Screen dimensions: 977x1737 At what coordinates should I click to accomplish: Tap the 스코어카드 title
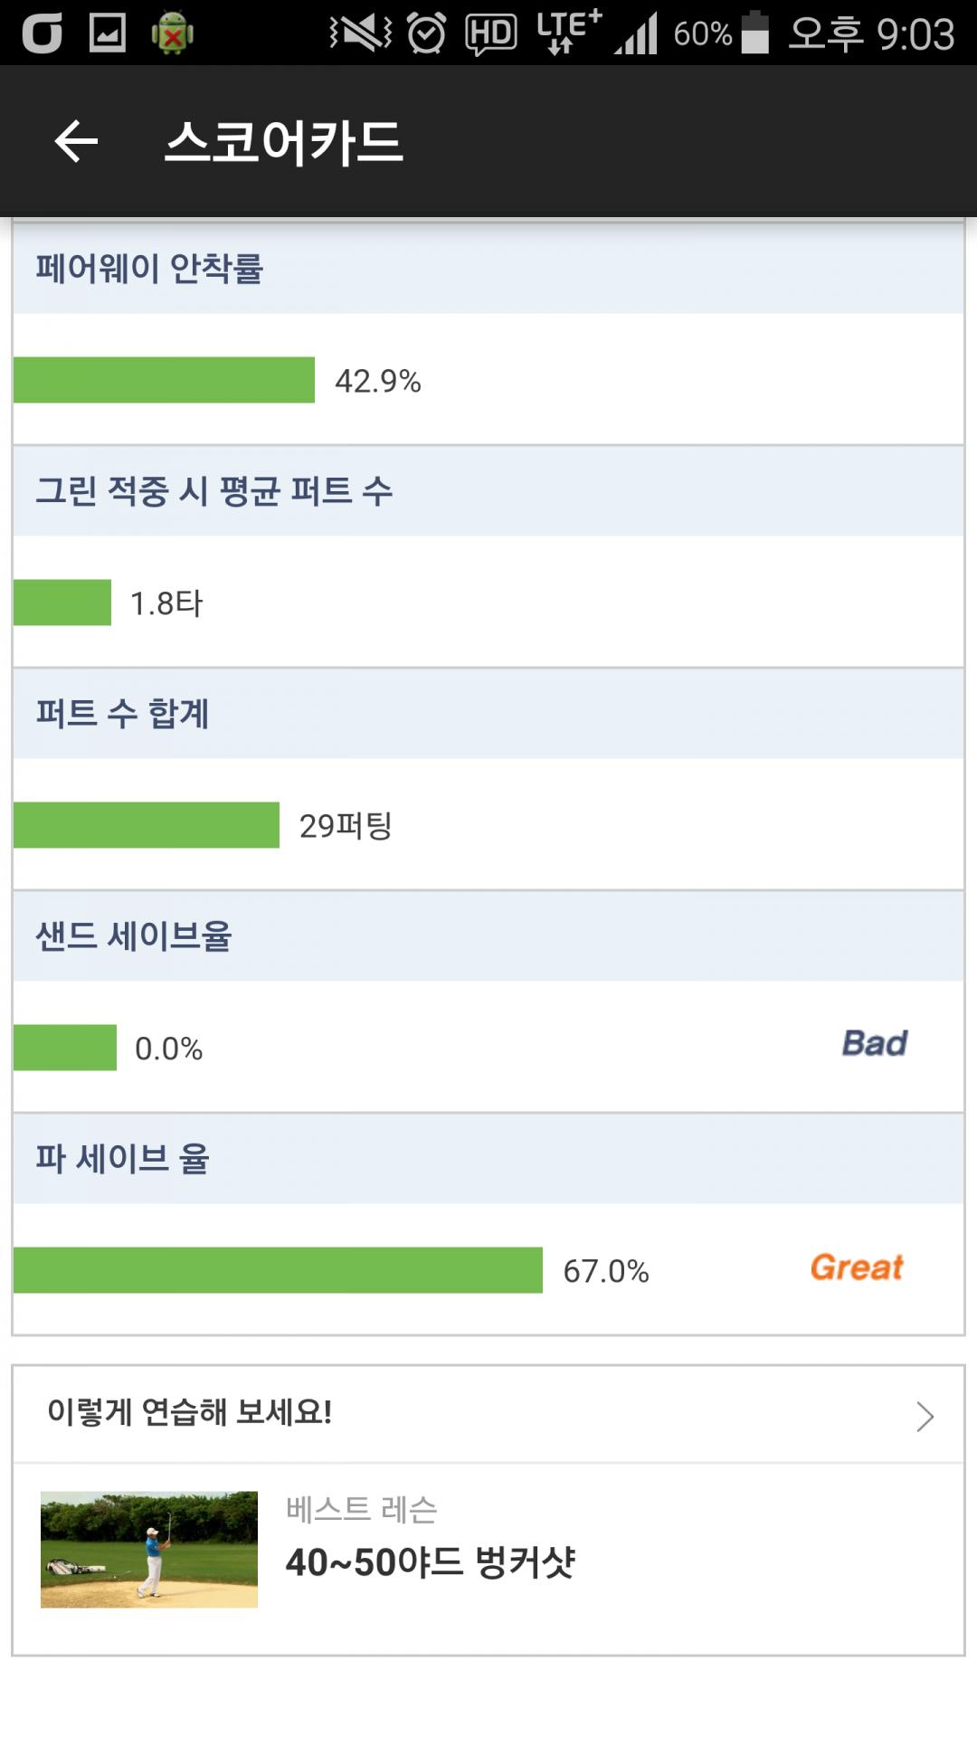pos(283,142)
